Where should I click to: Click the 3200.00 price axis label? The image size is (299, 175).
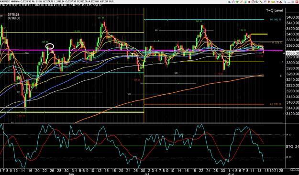pyautogui.click(x=292, y=91)
